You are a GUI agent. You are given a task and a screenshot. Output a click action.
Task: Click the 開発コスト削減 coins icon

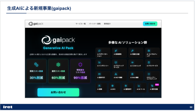click(x=36, y=65)
